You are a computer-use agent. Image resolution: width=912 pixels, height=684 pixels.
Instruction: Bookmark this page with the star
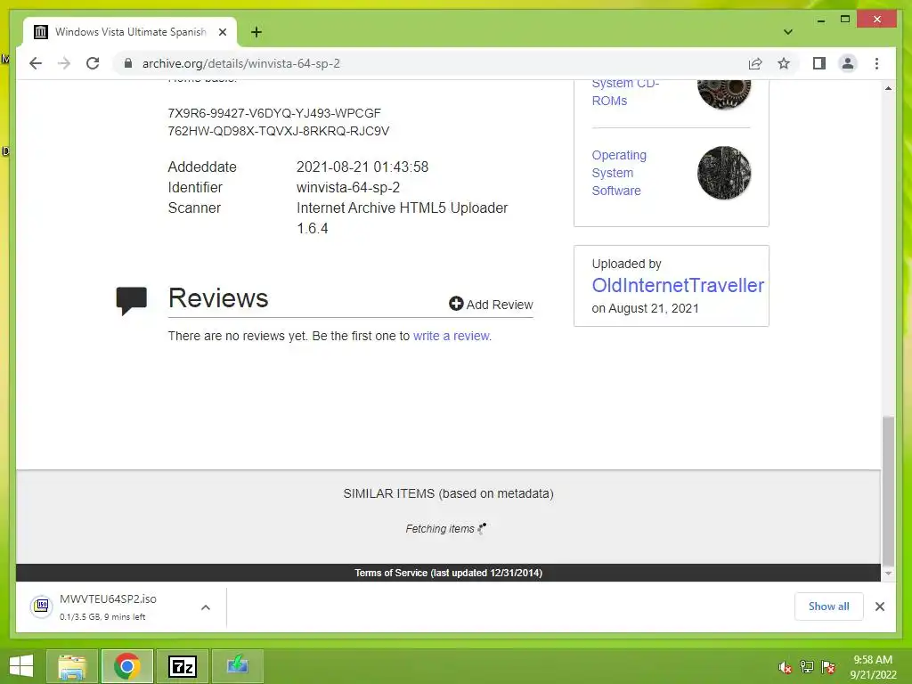pos(784,63)
